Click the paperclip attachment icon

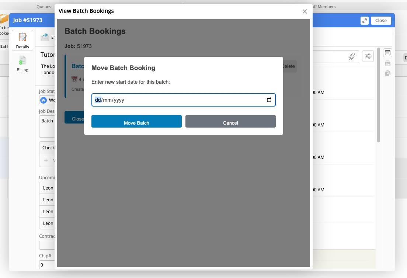(352, 56)
